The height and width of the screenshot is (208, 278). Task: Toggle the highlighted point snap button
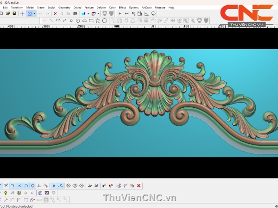coord(54,186)
